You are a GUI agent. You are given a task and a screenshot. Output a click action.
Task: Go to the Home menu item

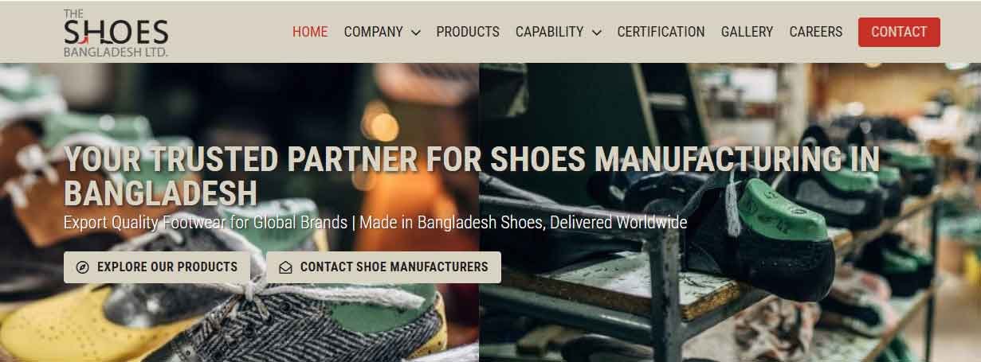tap(310, 32)
